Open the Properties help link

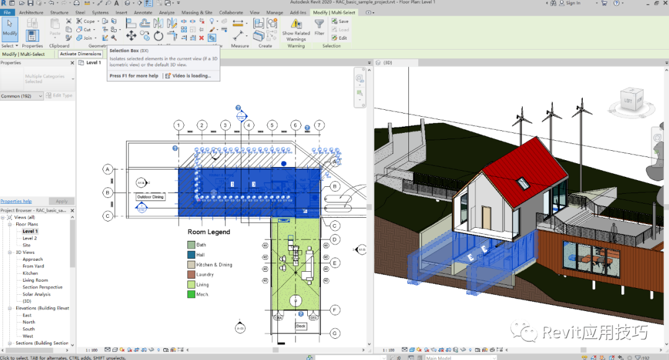16,201
